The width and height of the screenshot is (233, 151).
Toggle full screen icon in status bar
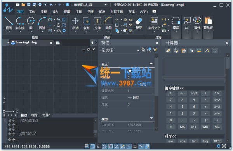tap(224, 146)
